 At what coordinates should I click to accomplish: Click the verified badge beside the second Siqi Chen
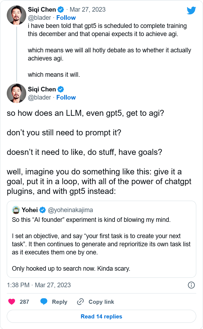click(x=61, y=89)
